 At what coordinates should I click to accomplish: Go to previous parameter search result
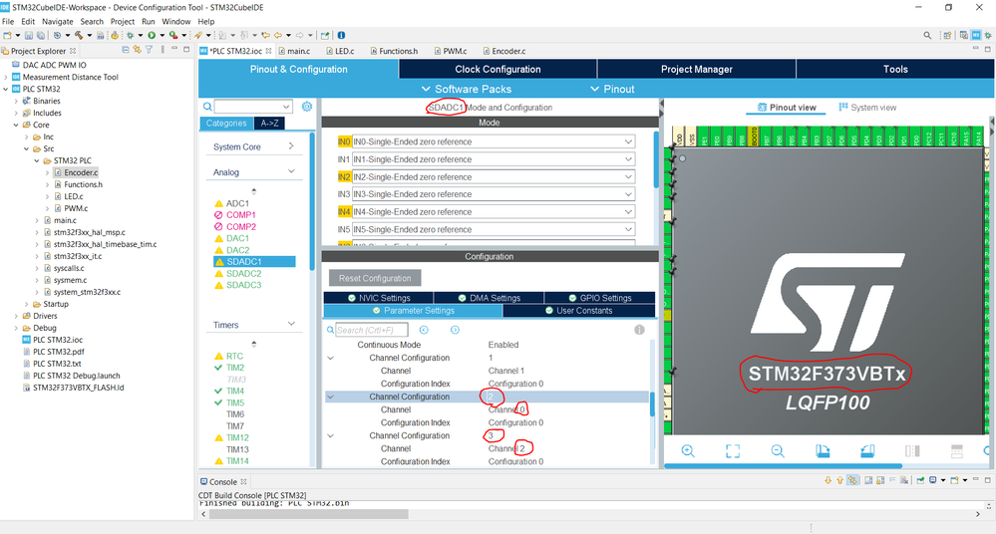(424, 330)
